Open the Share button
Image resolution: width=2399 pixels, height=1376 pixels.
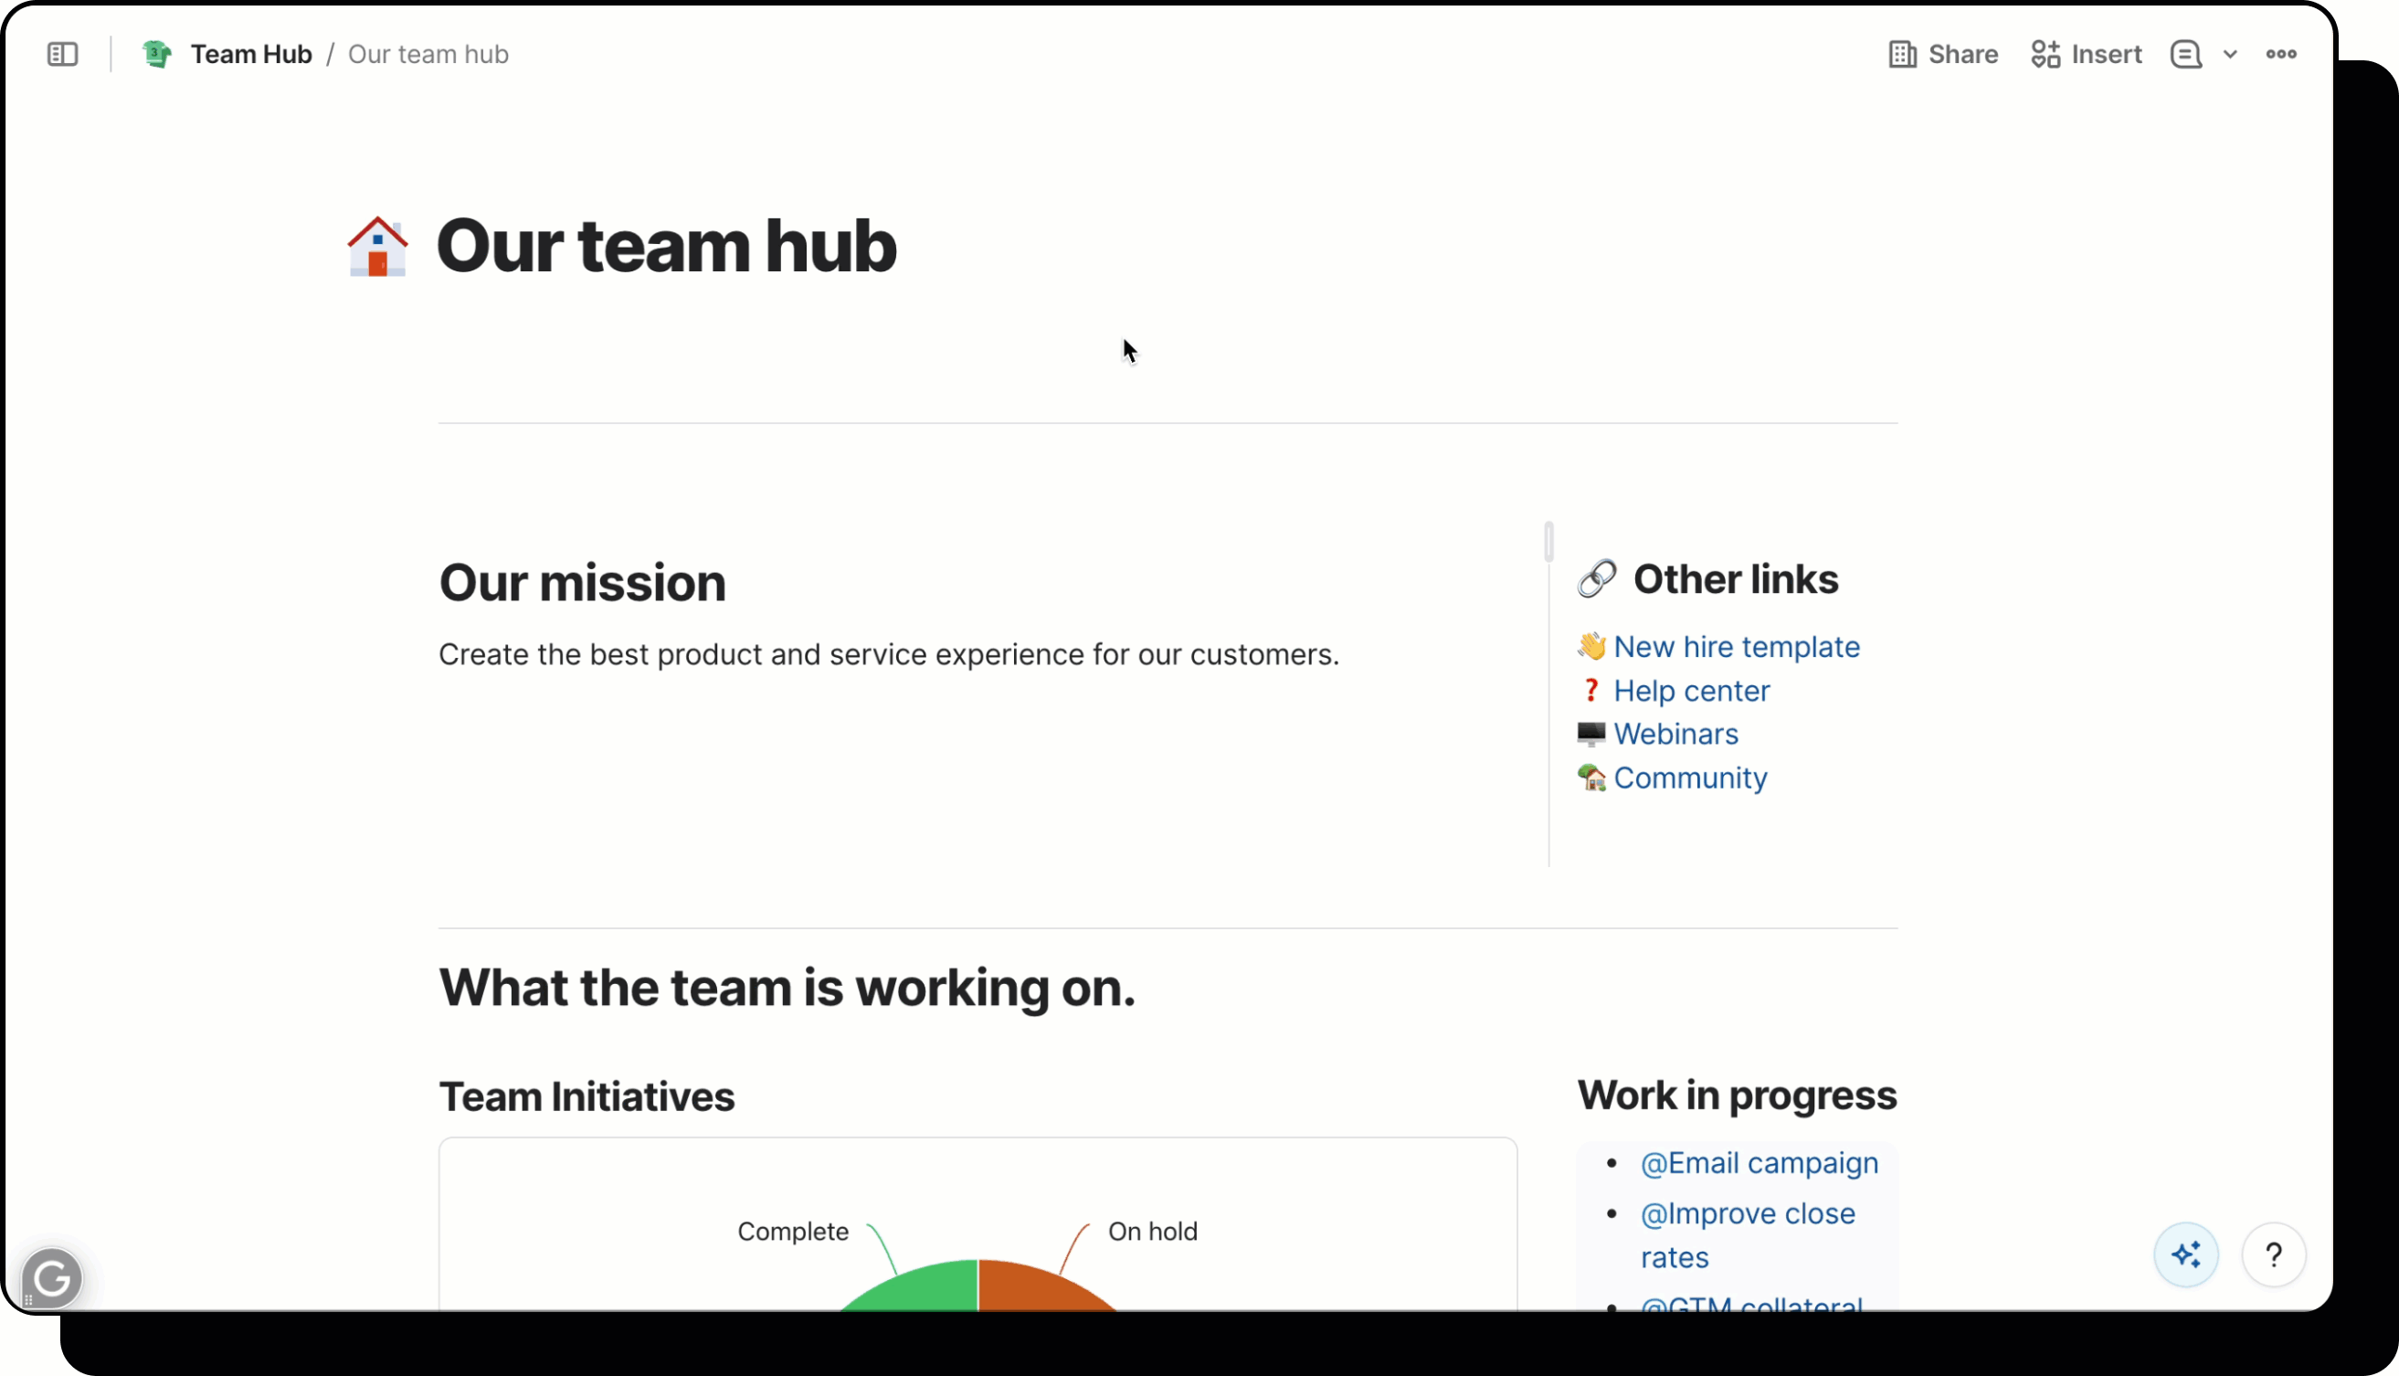[1942, 54]
